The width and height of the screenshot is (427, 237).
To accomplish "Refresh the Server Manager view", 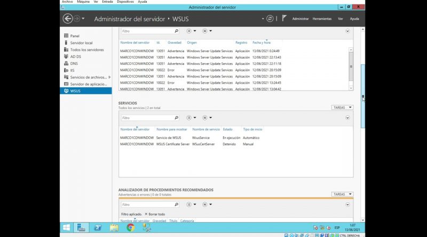I will (x=270, y=19).
